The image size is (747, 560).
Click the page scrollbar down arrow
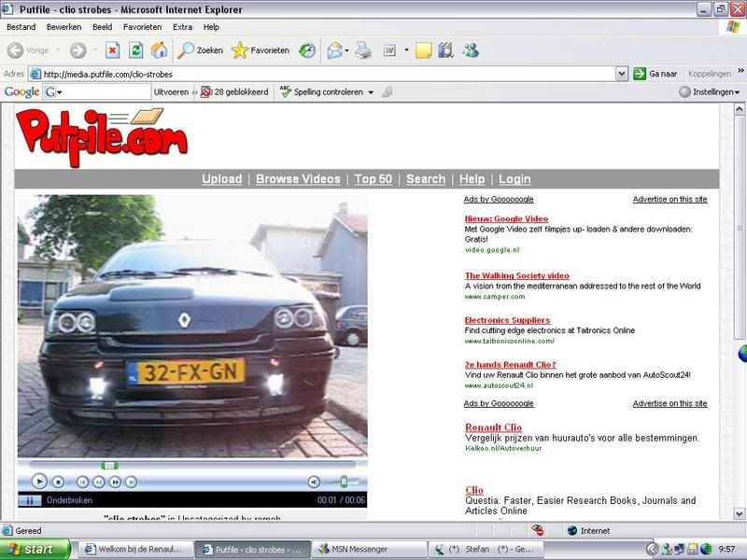pos(739,513)
